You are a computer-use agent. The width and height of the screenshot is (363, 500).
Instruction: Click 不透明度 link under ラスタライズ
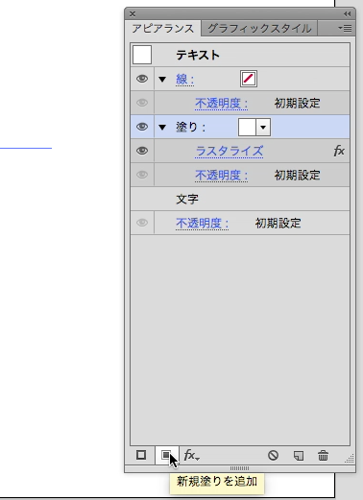pyautogui.click(x=221, y=176)
